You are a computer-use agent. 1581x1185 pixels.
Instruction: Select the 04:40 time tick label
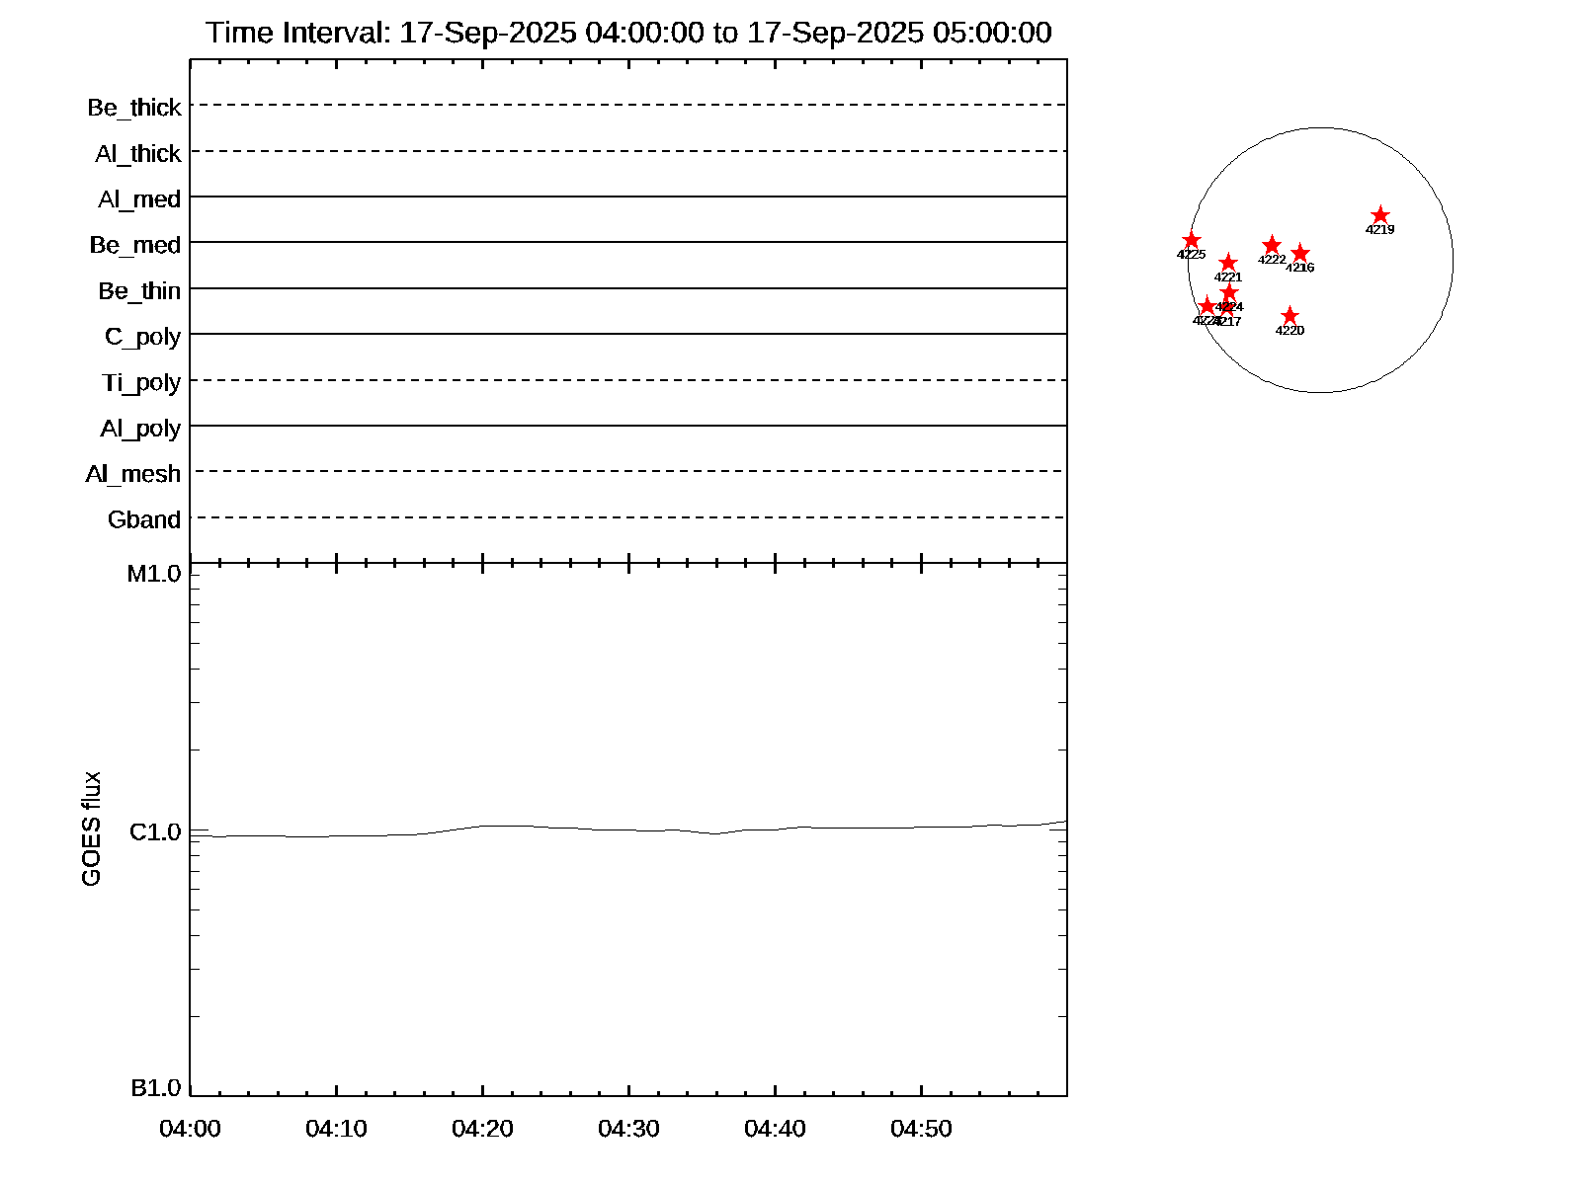point(775,1129)
